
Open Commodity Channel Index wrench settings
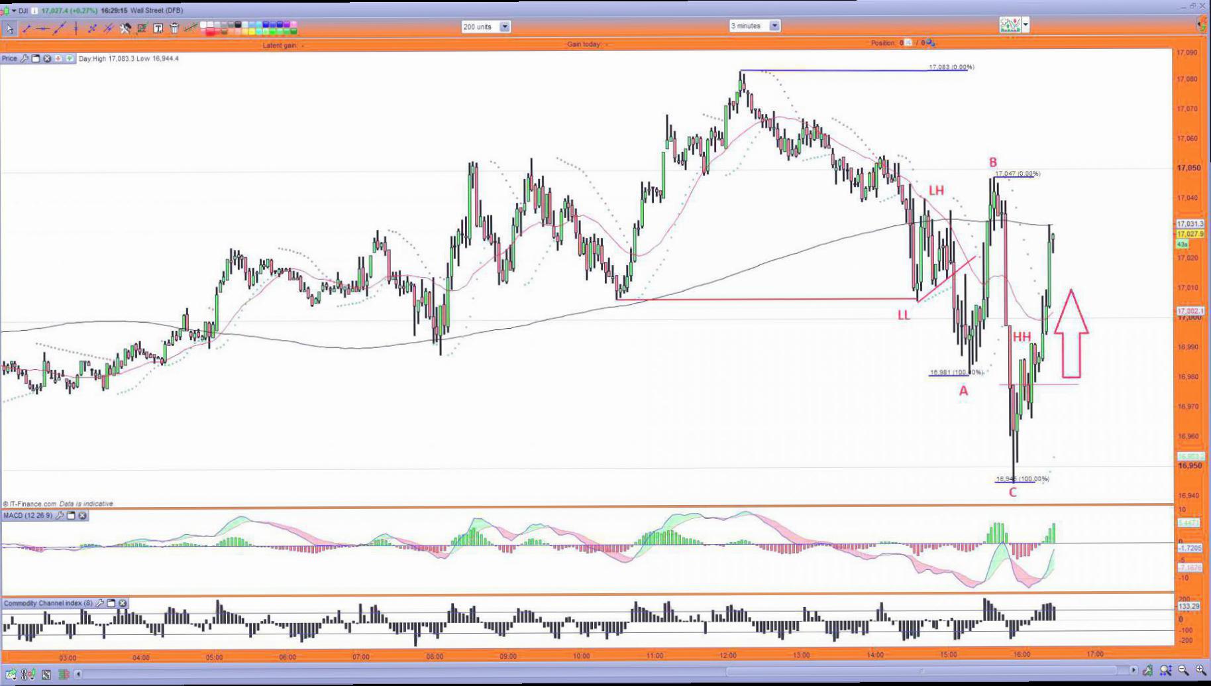click(x=99, y=603)
